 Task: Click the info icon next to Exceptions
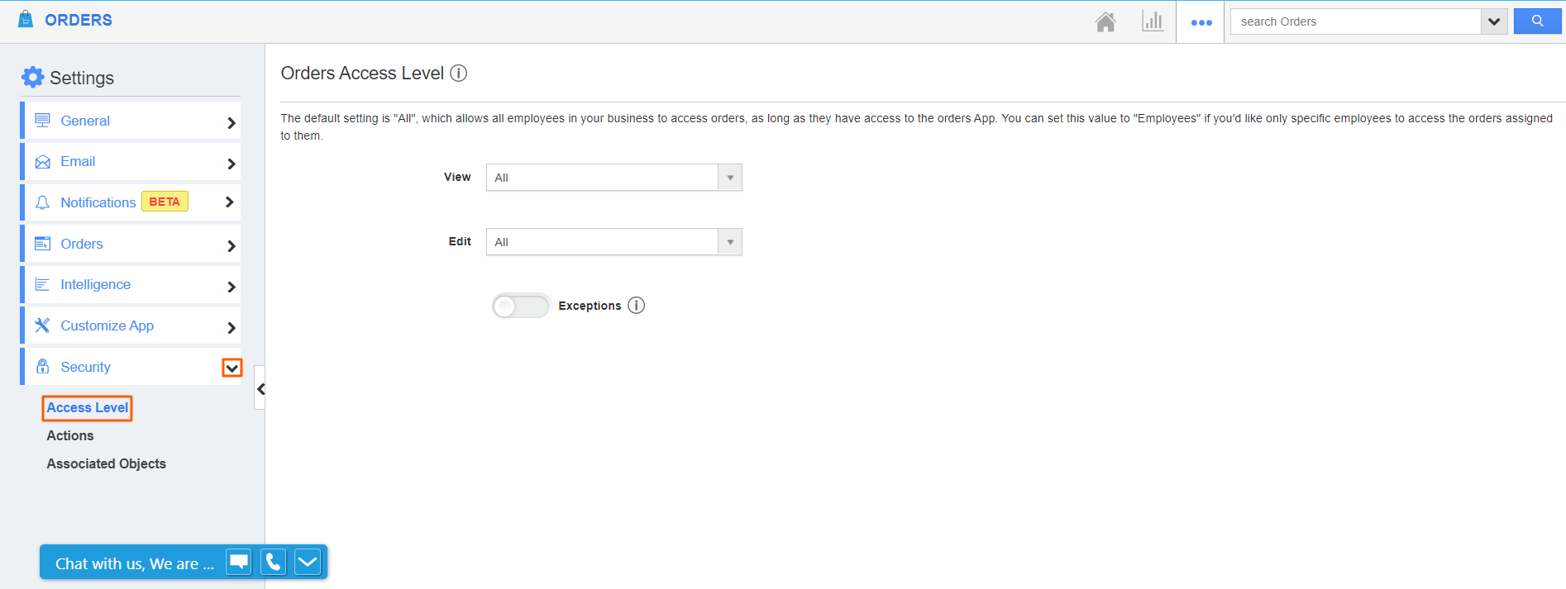pyautogui.click(x=636, y=306)
